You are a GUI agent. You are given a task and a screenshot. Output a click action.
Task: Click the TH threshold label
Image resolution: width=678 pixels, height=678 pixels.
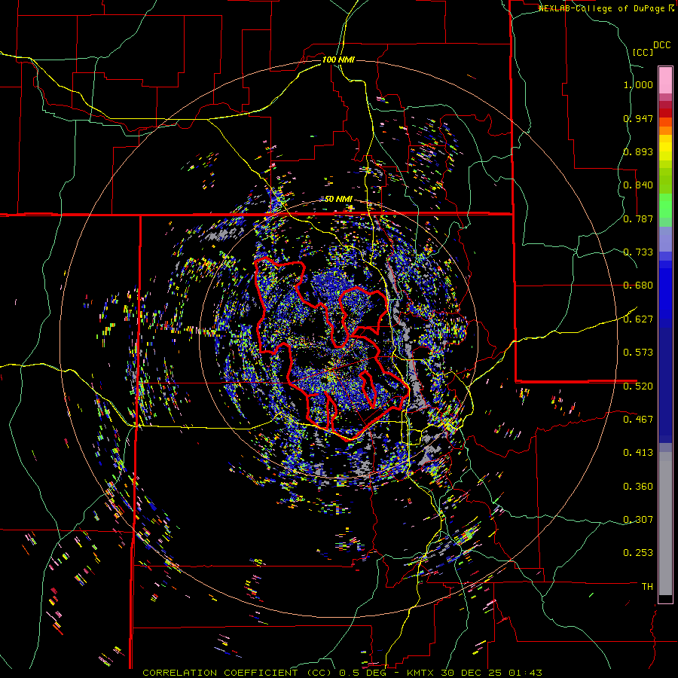647,587
